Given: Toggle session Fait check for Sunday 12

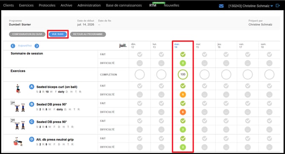Looking at the screenshot, I should pyautogui.click(x=140, y=54).
